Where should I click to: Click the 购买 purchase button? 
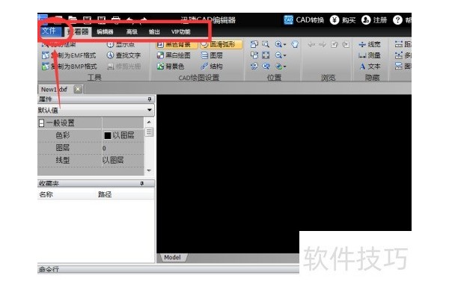click(343, 20)
